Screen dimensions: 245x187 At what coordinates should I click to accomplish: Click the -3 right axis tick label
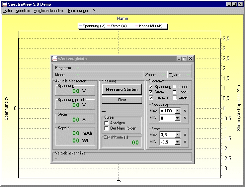(x=225, y=168)
